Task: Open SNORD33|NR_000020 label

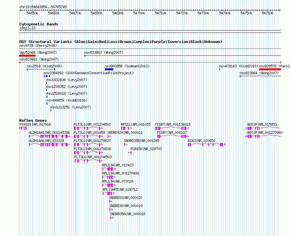Action: 125,198
